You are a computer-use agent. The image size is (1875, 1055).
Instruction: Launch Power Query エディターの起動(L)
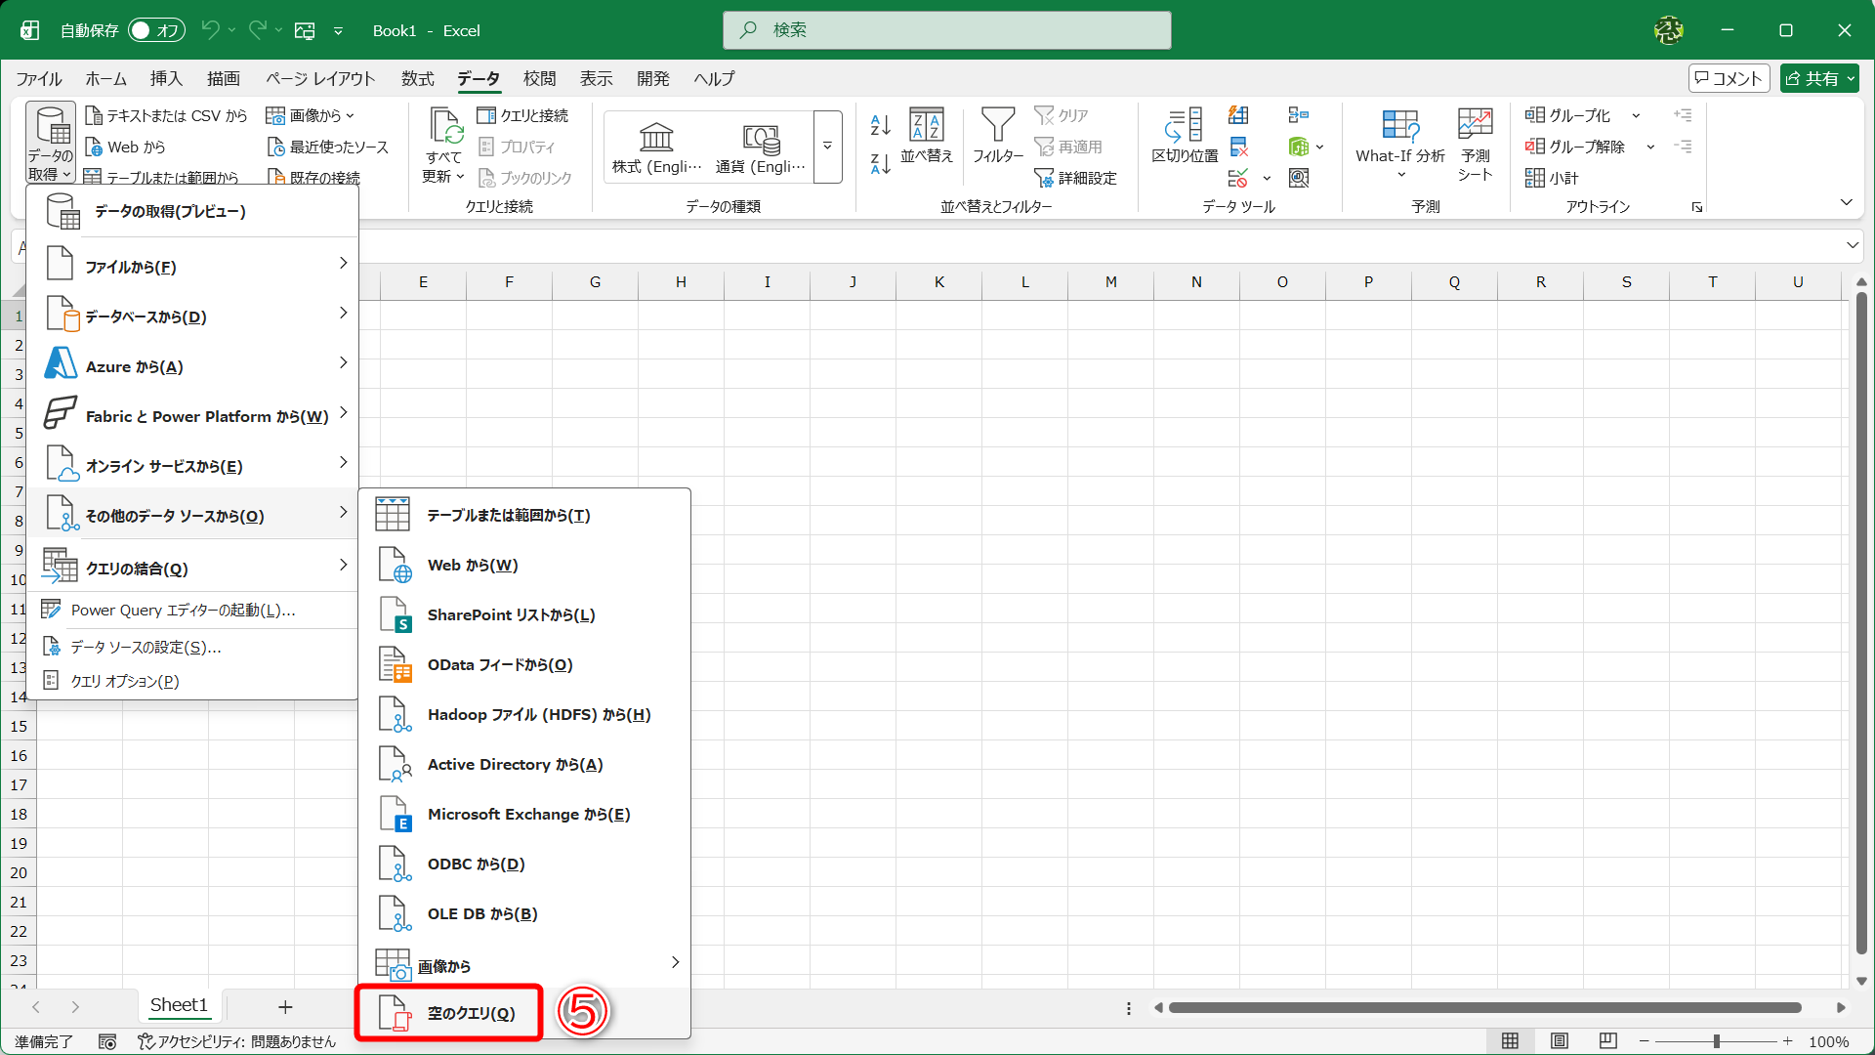click(x=192, y=610)
